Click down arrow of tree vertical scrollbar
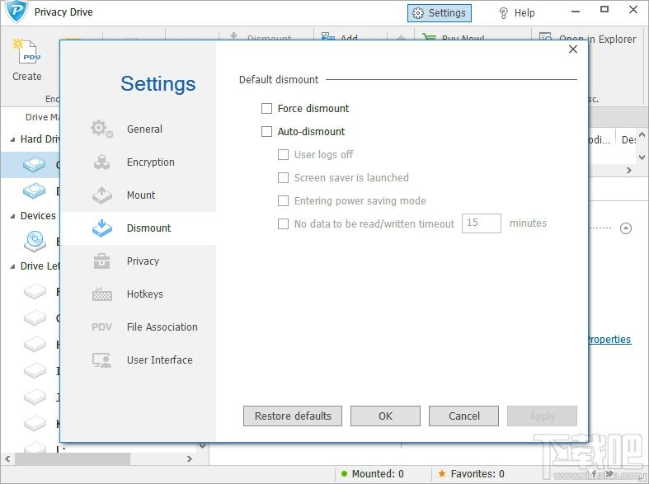This screenshot has height=484, width=649. point(202,445)
